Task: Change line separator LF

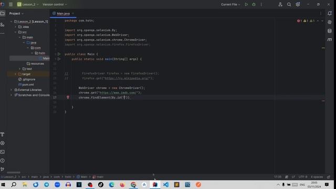Action: point(293,177)
